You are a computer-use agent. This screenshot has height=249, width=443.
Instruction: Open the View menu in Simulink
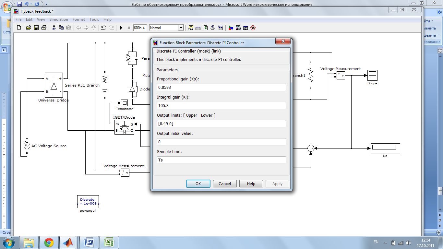click(41, 19)
